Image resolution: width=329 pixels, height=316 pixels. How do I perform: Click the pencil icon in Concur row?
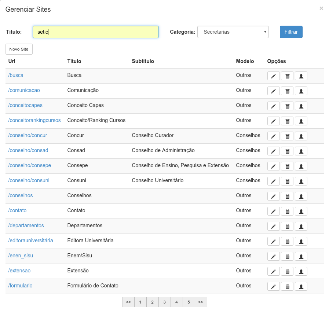click(273, 136)
